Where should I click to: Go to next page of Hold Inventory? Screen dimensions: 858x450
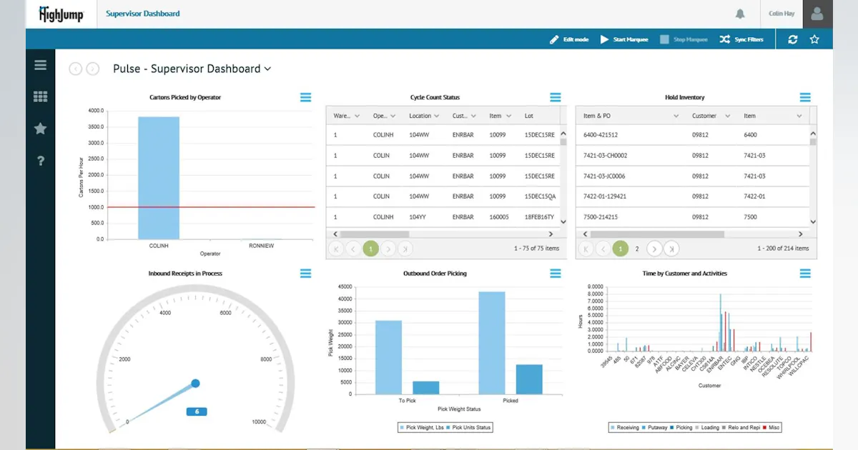tap(654, 249)
